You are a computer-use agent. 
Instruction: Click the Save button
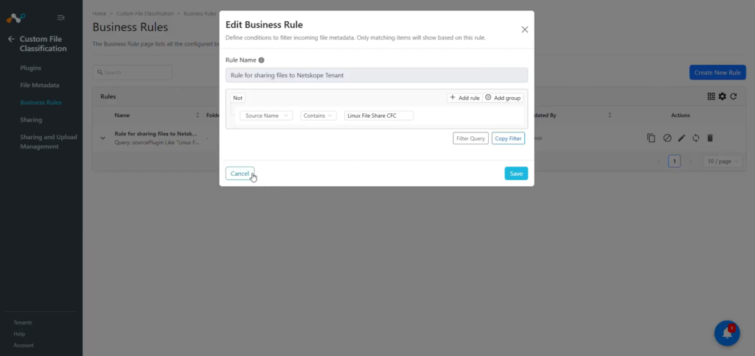coord(516,174)
